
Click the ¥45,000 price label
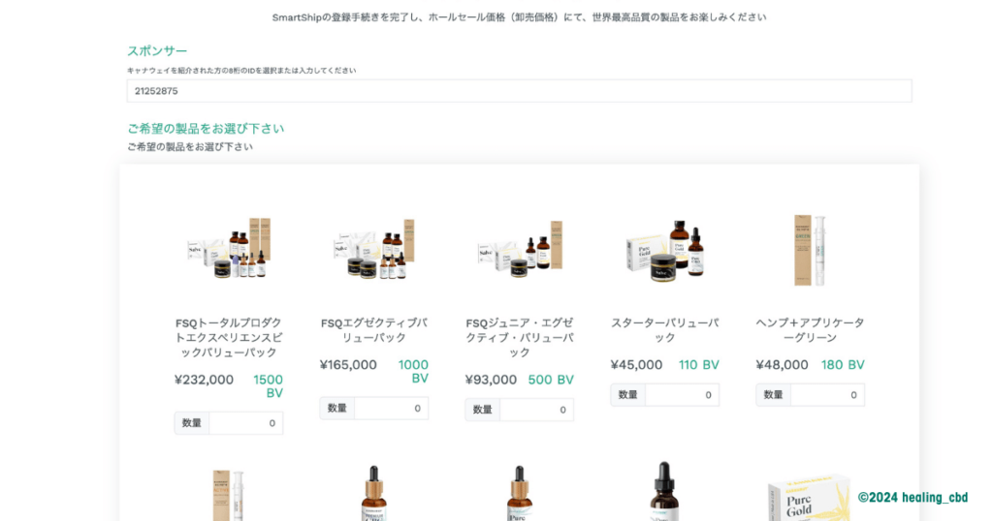pyautogui.click(x=636, y=365)
